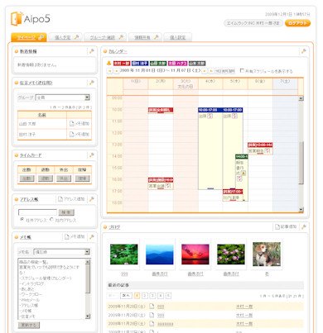Open the pink flowers blog thumbnail
This screenshot has width=323, height=333.
[231, 255]
